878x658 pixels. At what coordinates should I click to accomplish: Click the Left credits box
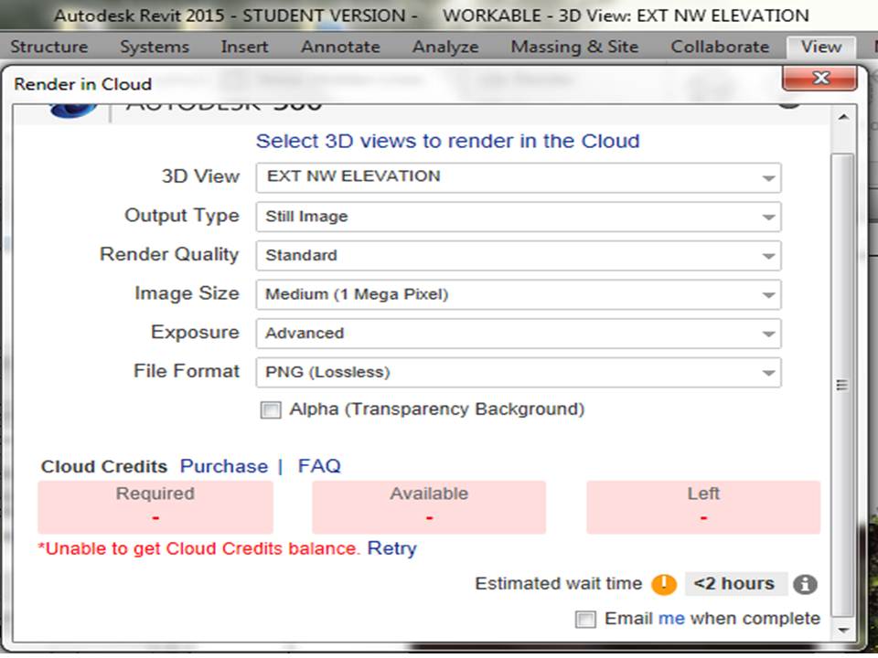pos(703,507)
